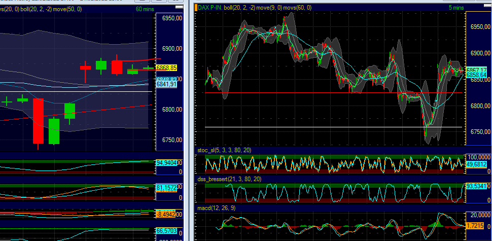Viewport: 492px width, 241px height.
Task: Click the 49,6812 stochastic value
Action: [476, 164]
